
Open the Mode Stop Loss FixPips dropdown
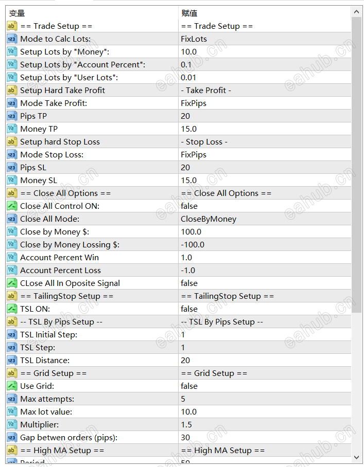tap(194, 154)
